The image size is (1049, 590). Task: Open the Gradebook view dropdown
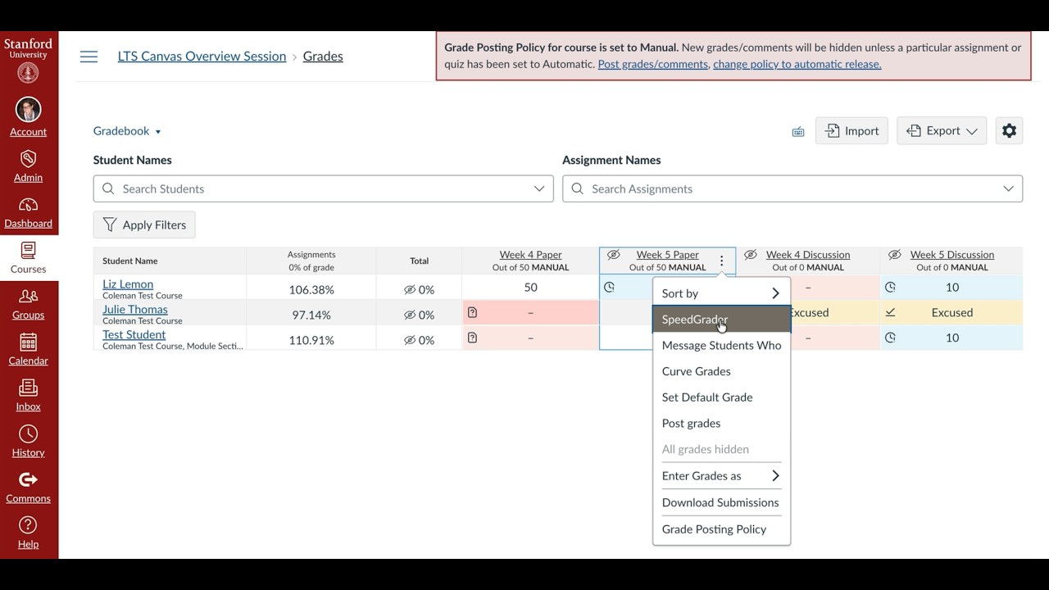pos(127,131)
